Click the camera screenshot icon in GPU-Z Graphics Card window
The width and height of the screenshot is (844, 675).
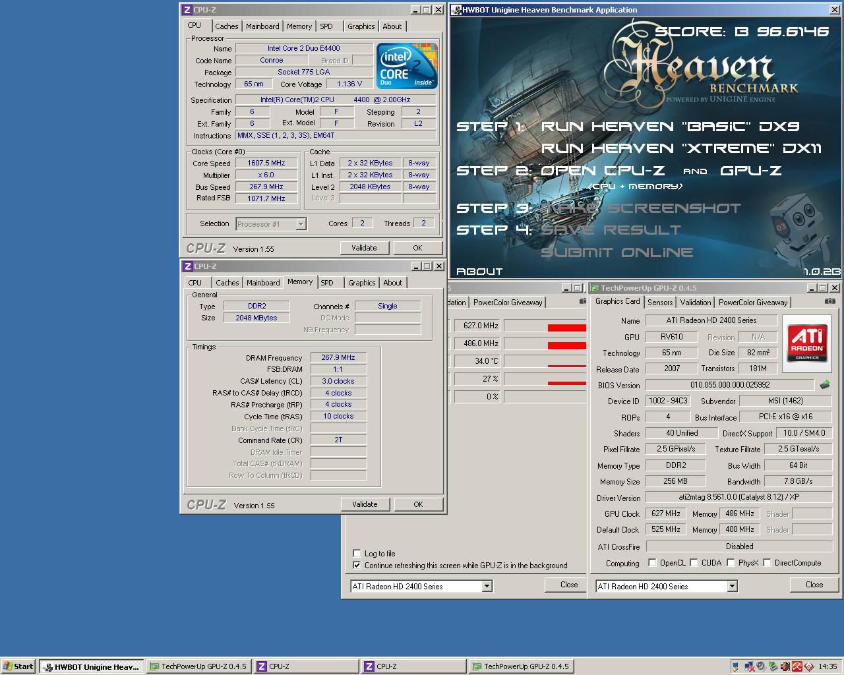click(x=829, y=301)
